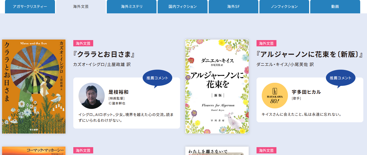This screenshot has width=367, height=155.
Task: Click the author line カズオ・イシグロ/土屋政雄 訳
Action: [102, 64]
